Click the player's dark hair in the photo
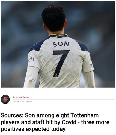Screen dimensions: 116x135 54,18
